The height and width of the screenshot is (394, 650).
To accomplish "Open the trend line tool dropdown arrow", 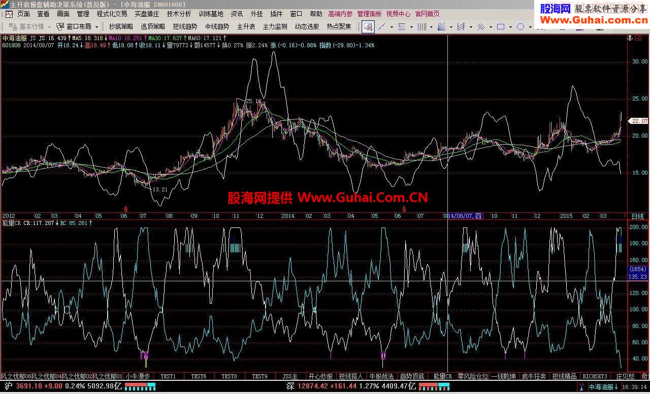I will (x=392, y=27).
